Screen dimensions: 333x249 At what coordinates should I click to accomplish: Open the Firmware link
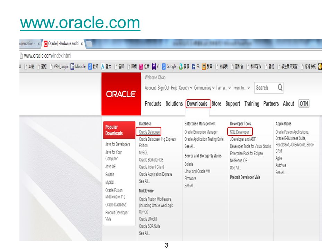190,178
